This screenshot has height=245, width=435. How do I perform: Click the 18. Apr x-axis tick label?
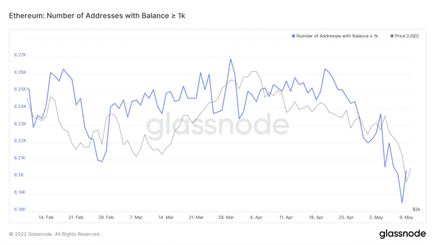pos(317,217)
